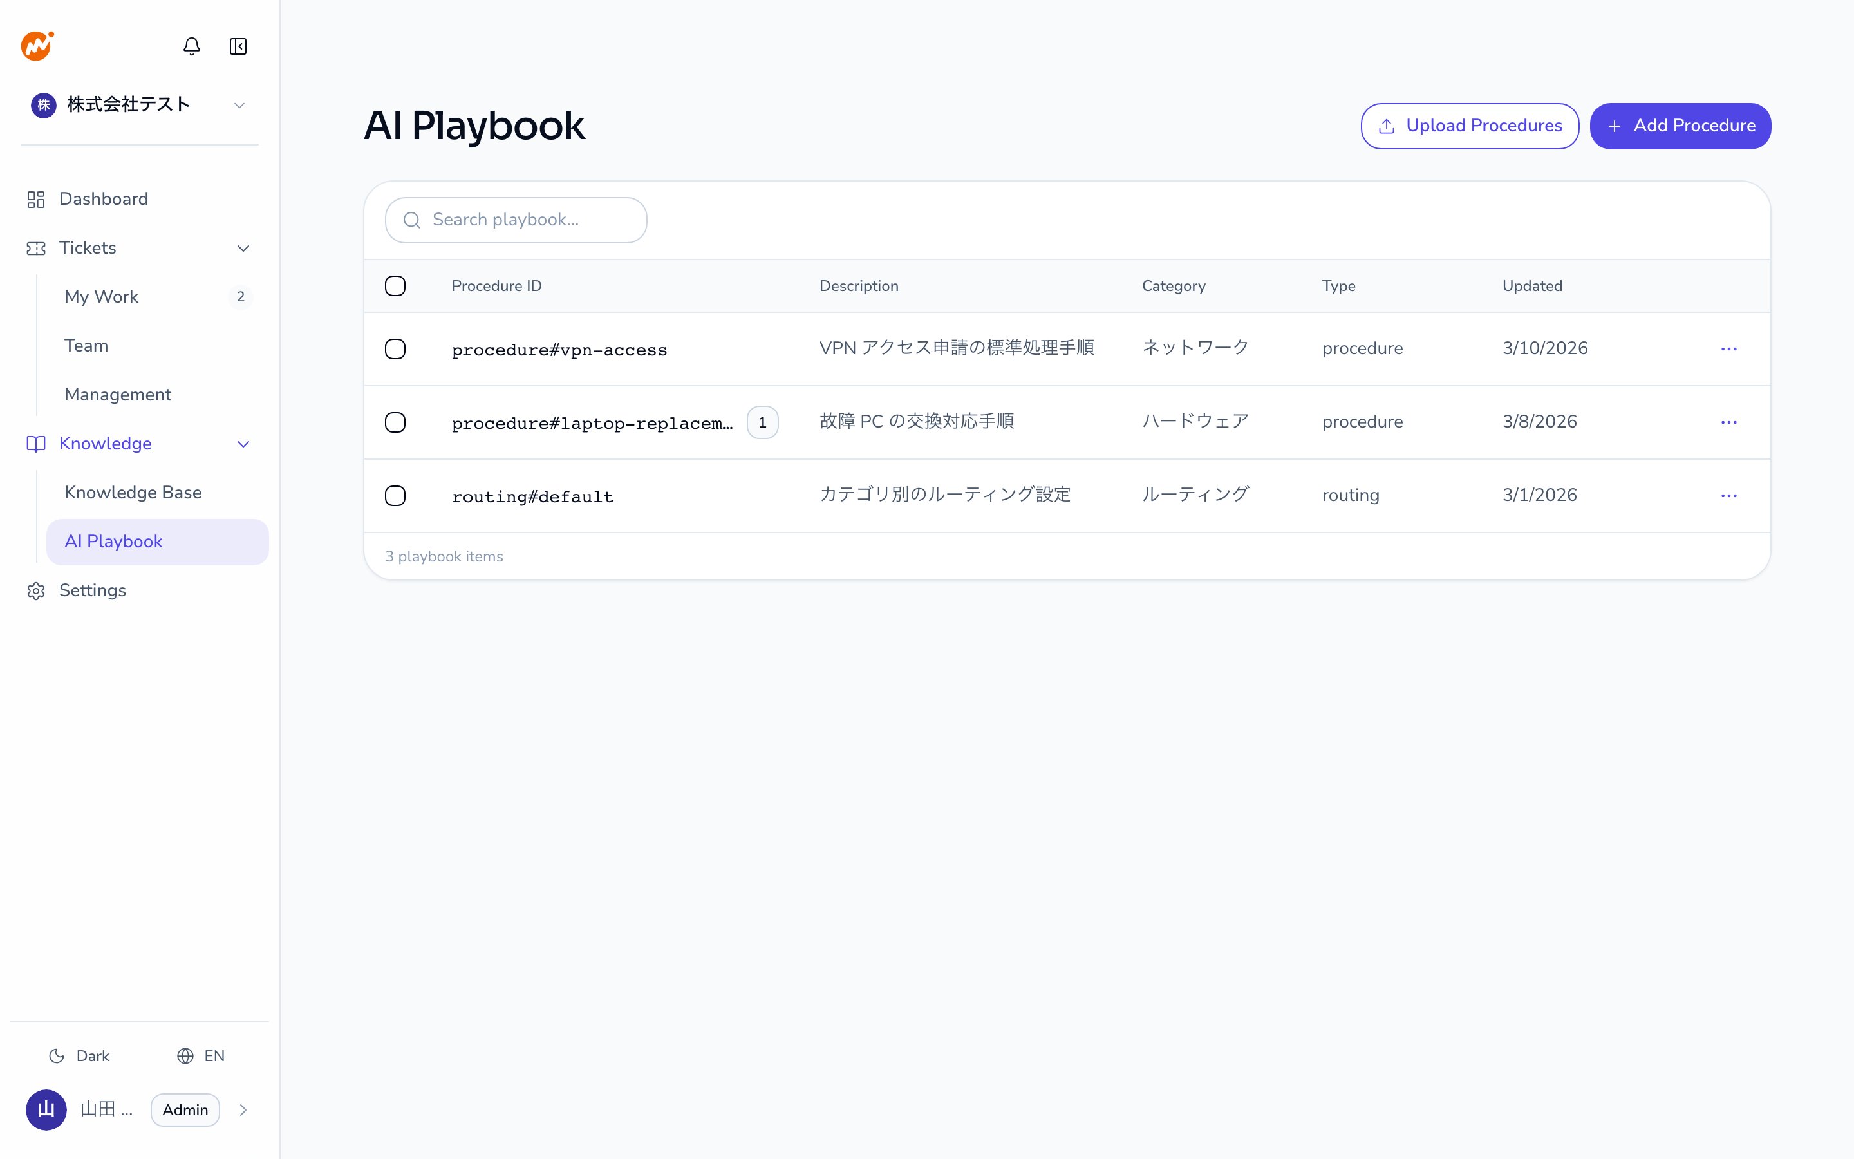This screenshot has height=1159, width=1854.
Task: Click the Procedure ID column header
Action: (x=496, y=286)
